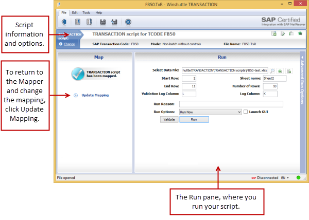Click the Run Reason text field
309x220 pixels.
pyautogui.click(x=231, y=104)
